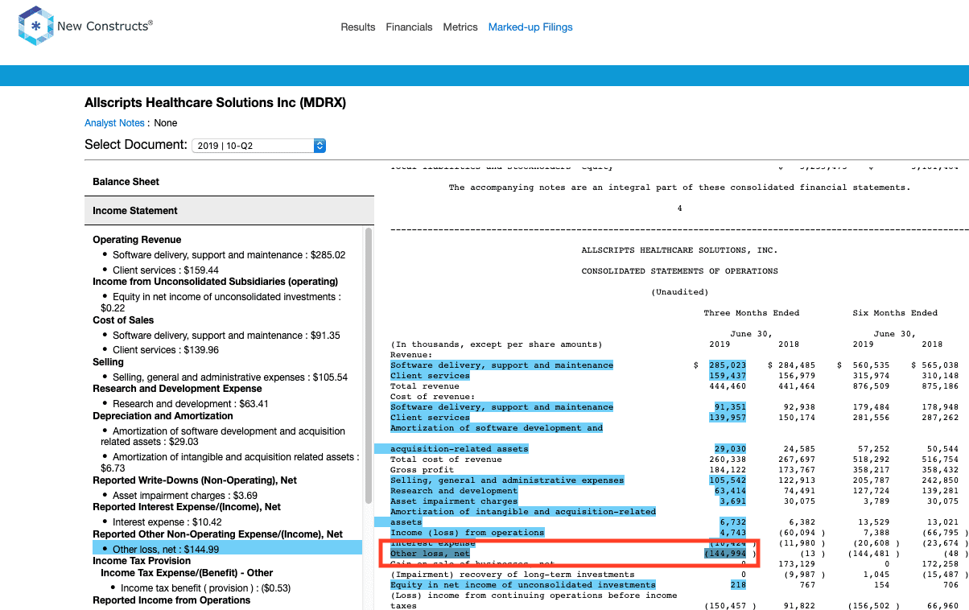Open the Financials tab
Viewport: 969px width, 610px height.
[409, 27]
